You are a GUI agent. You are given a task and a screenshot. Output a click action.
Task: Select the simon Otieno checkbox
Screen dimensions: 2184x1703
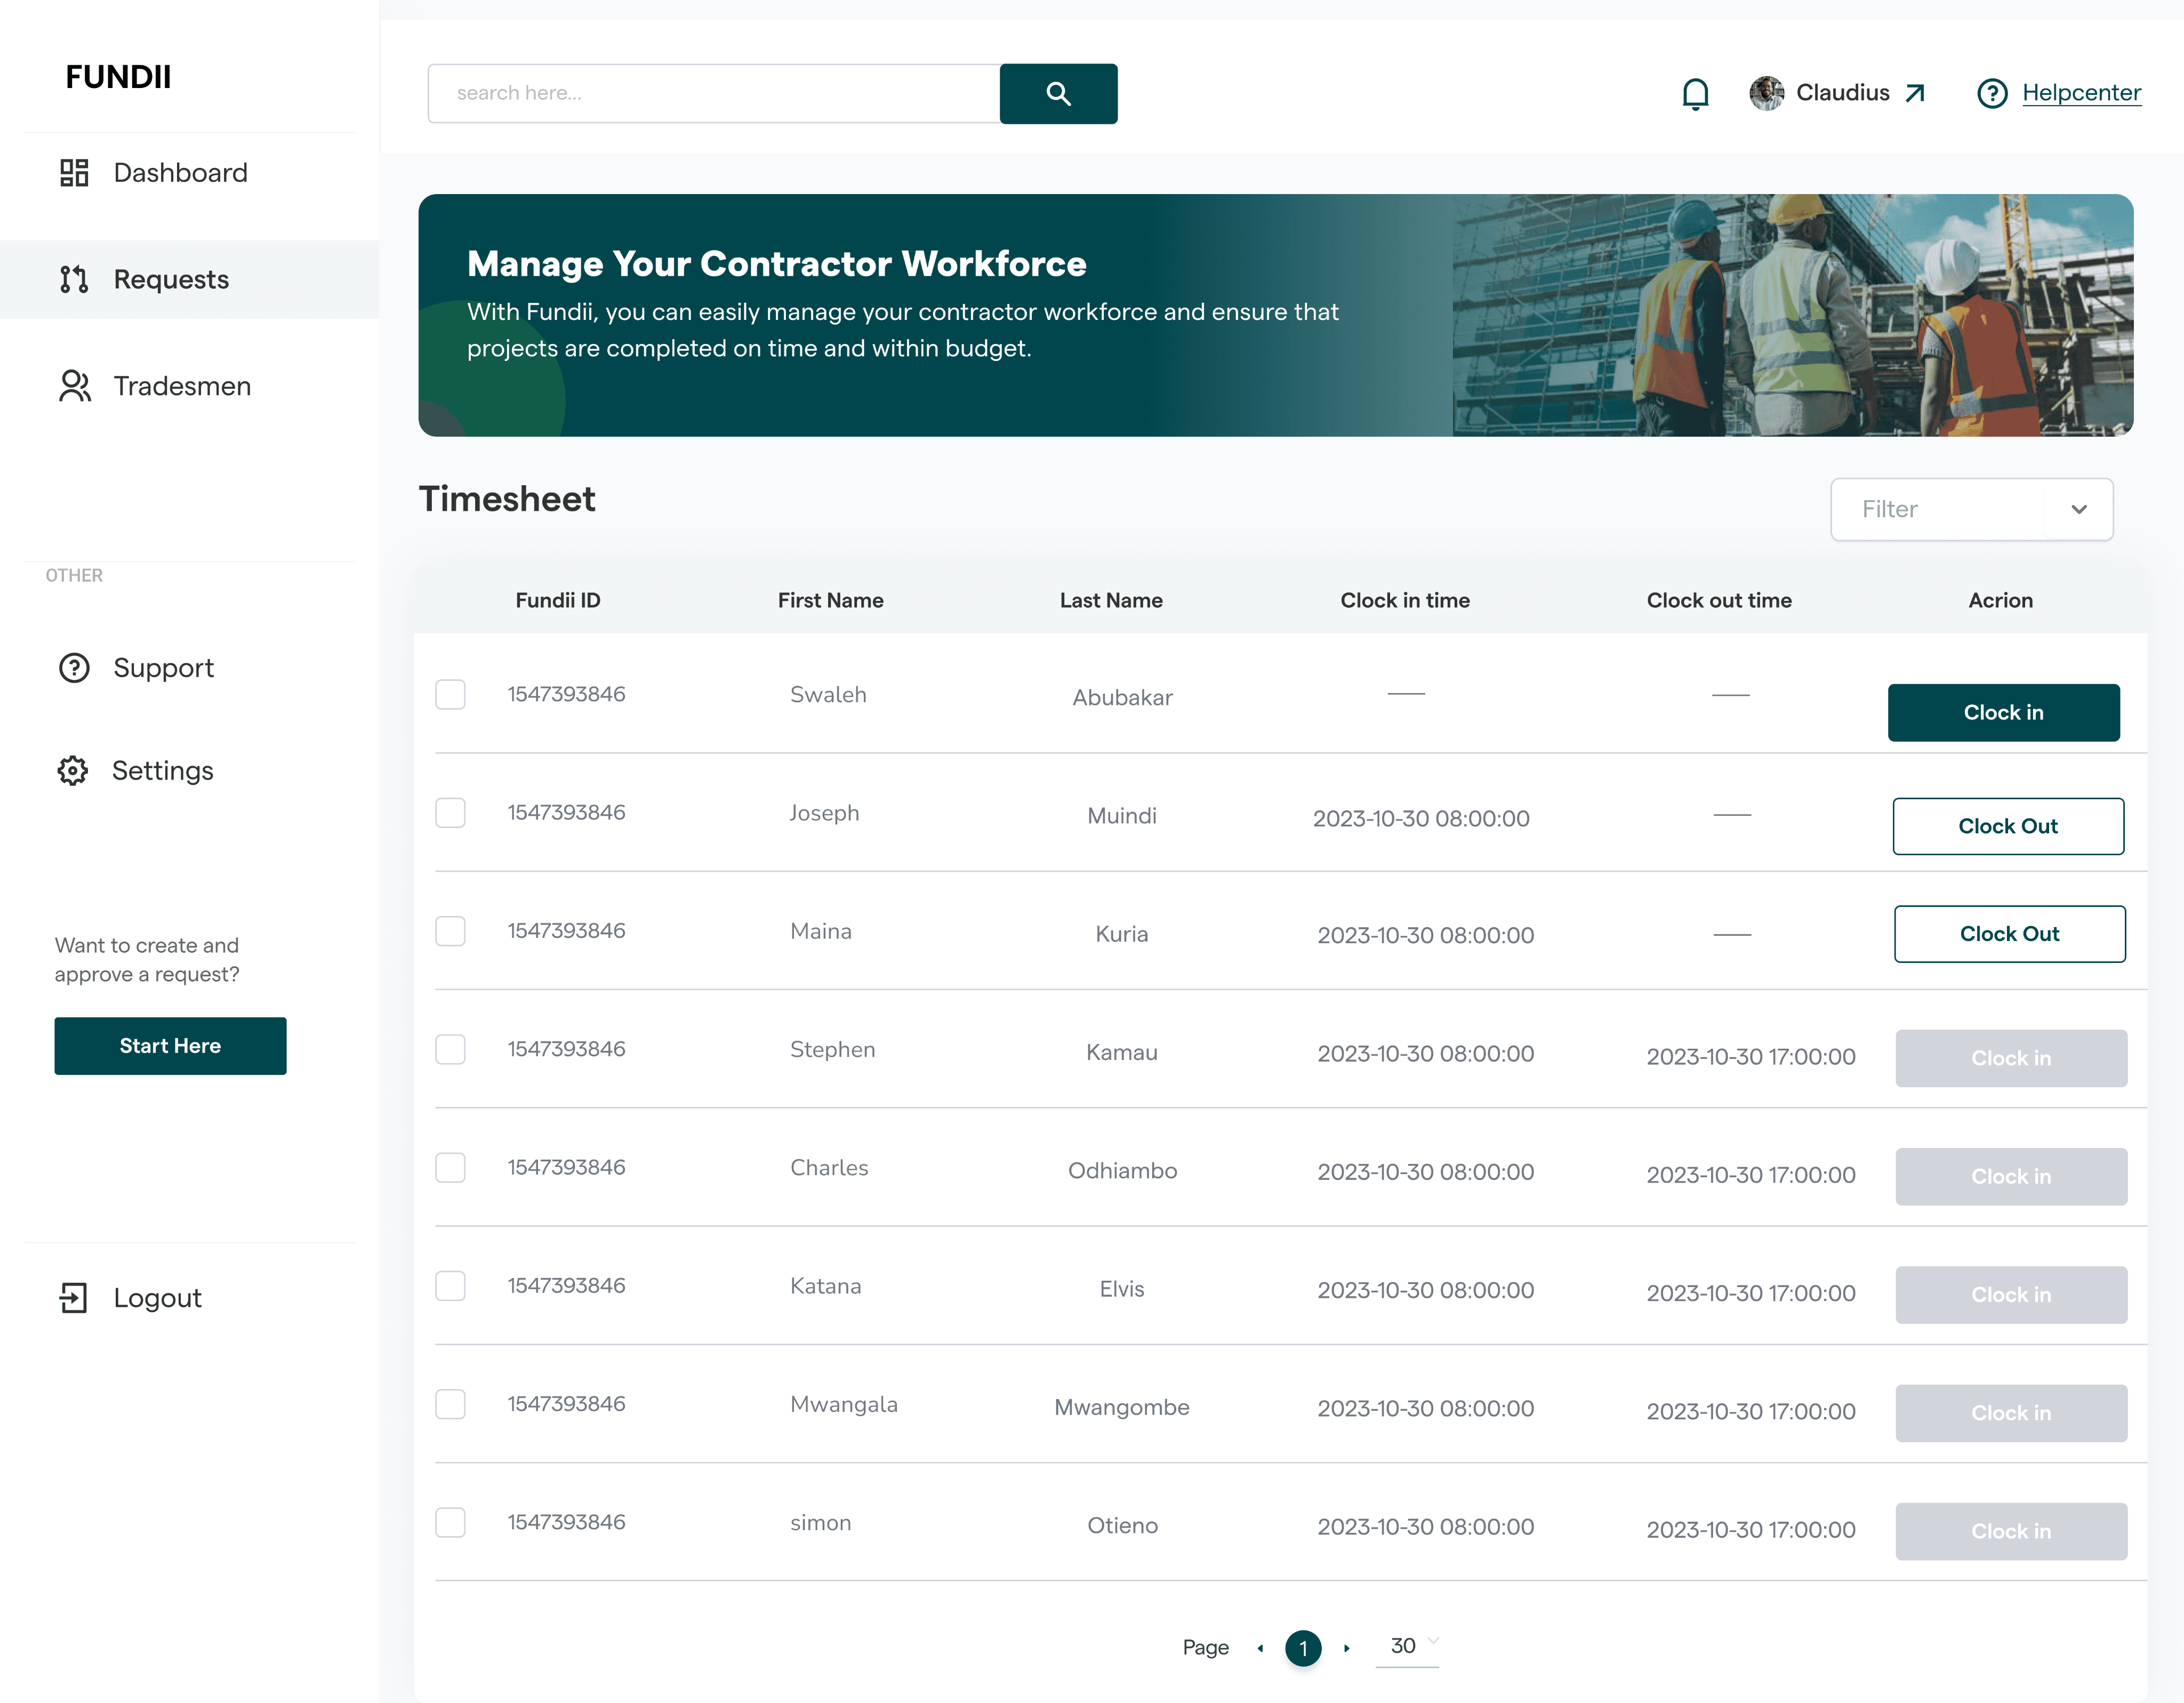[450, 1523]
